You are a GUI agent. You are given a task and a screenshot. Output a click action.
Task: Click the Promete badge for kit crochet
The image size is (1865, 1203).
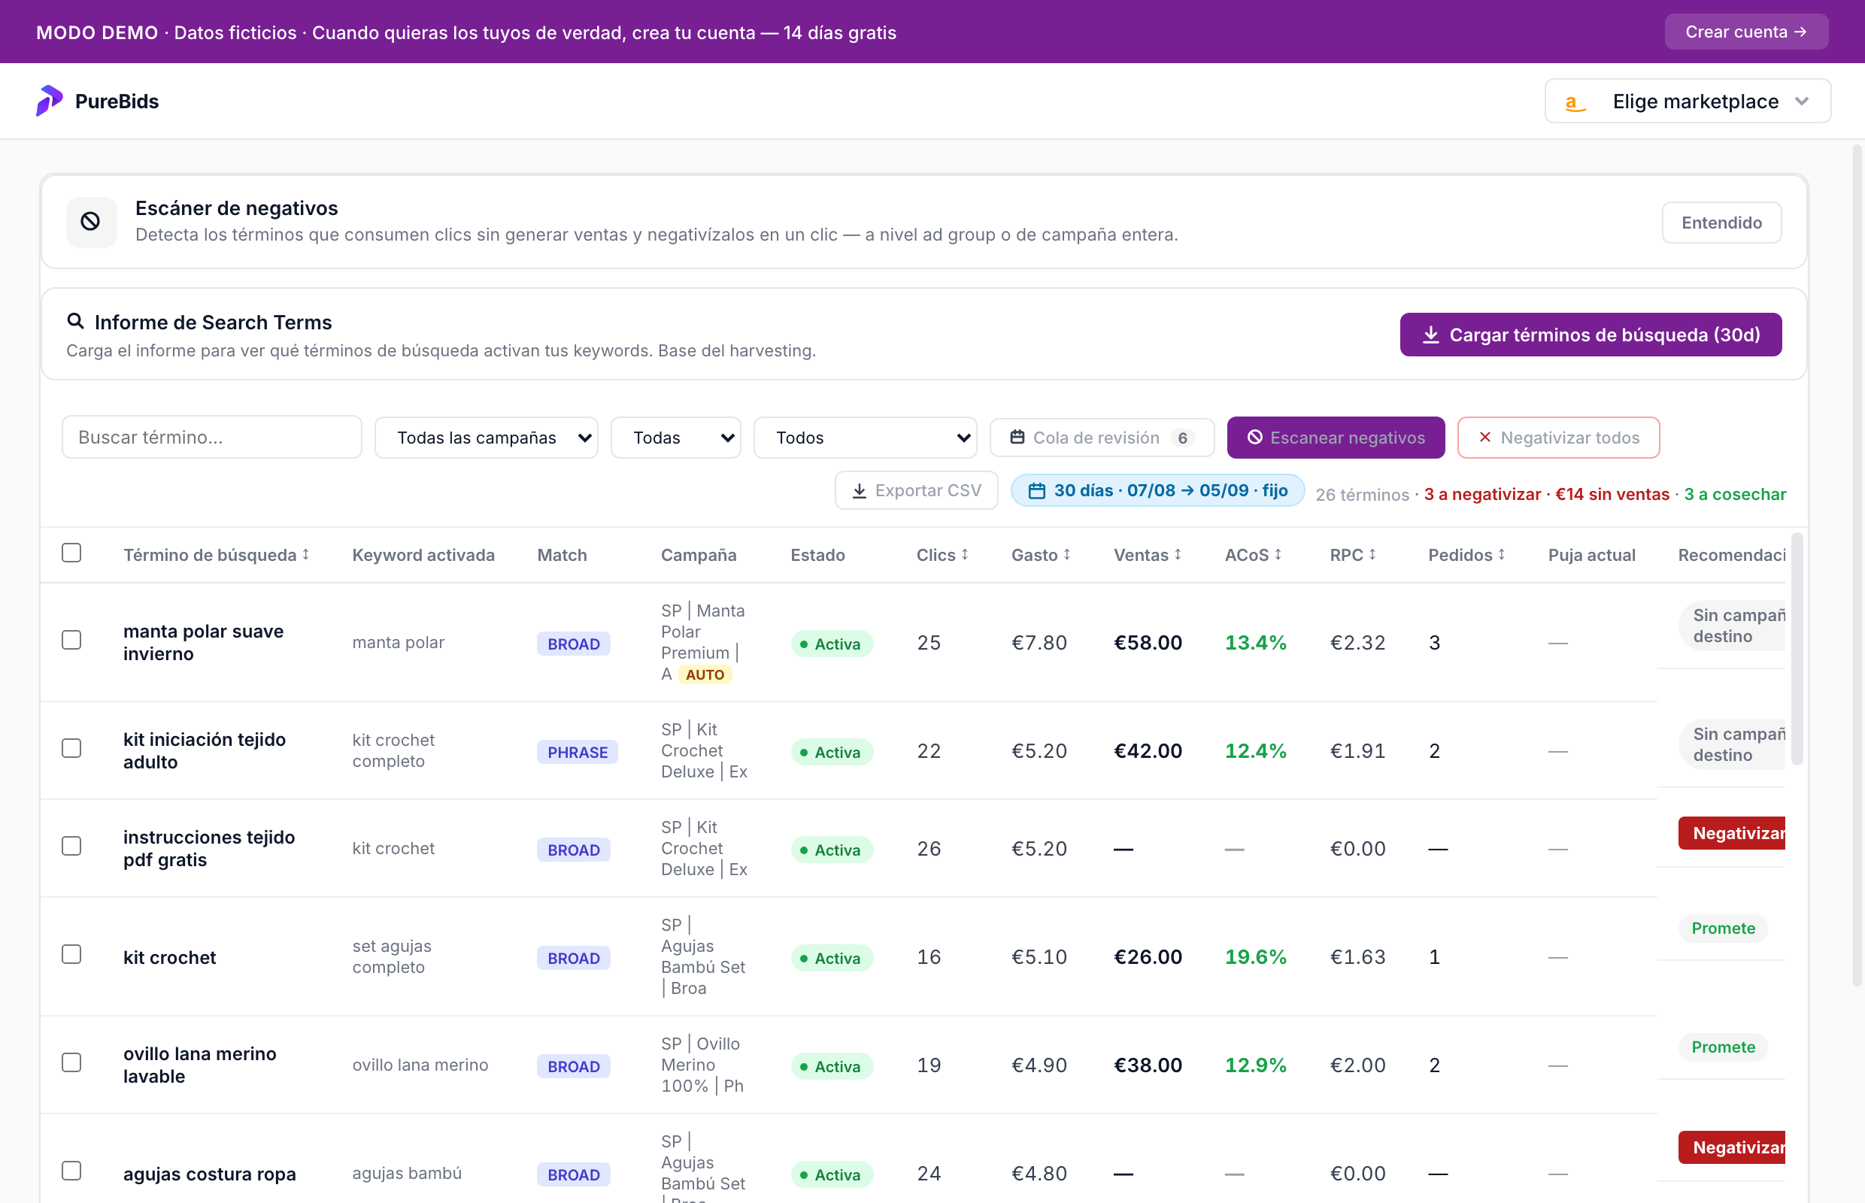(x=1723, y=928)
